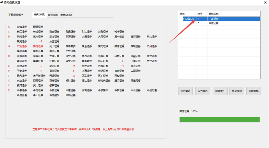Select 第一创业 broker
The height and width of the screenshot is (148, 269).
click(119, 37)
